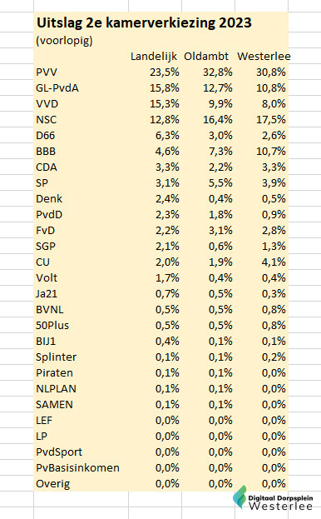Screen dimensions: 321x519
Task: Select the Landelijk column header cell
Action: click(x=154, y=57)
